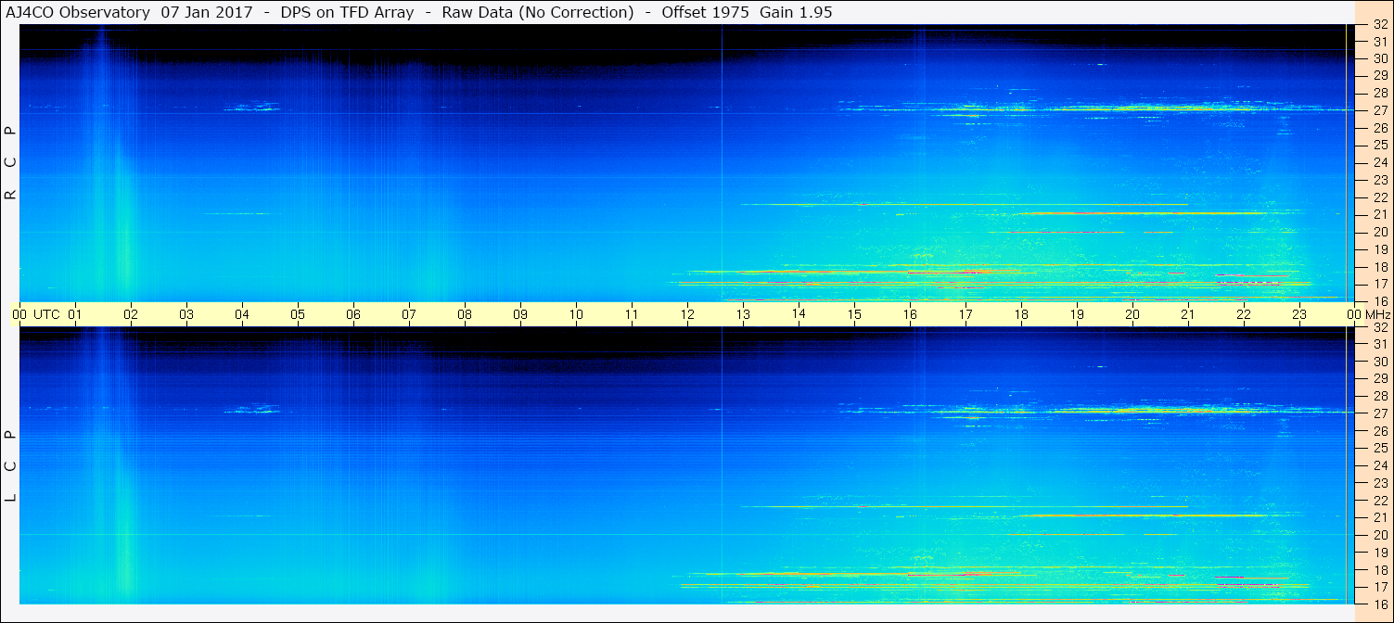The image size is (1394, 623).
Task: Select hour 08 on the UTC time axis
Action: [465, 314]
